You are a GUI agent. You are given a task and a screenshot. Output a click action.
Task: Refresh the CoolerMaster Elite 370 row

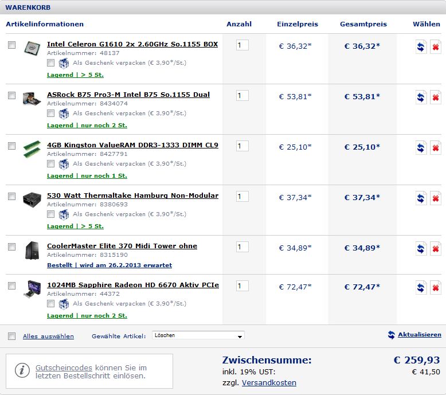(x=421, y=249)
